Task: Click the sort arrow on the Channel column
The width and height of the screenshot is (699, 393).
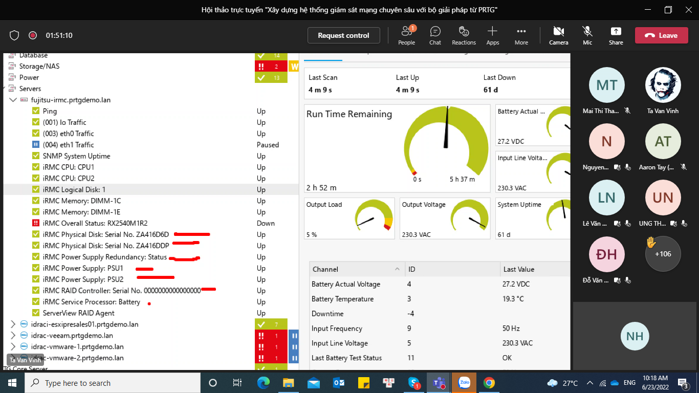Action: [398, 269]
